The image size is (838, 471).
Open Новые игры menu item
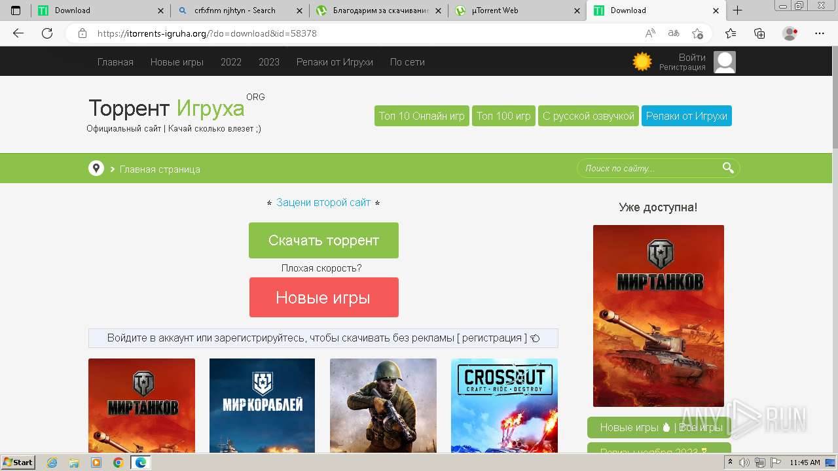[177, 62]
